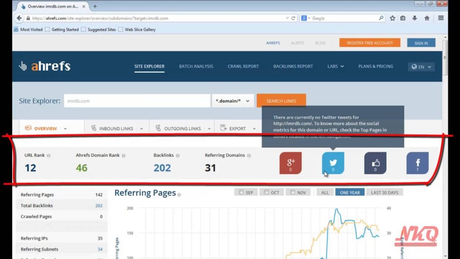Click info icon next to Referring Domains
The height and width of the screenshot is (259, 460).
tap(249, 156)
